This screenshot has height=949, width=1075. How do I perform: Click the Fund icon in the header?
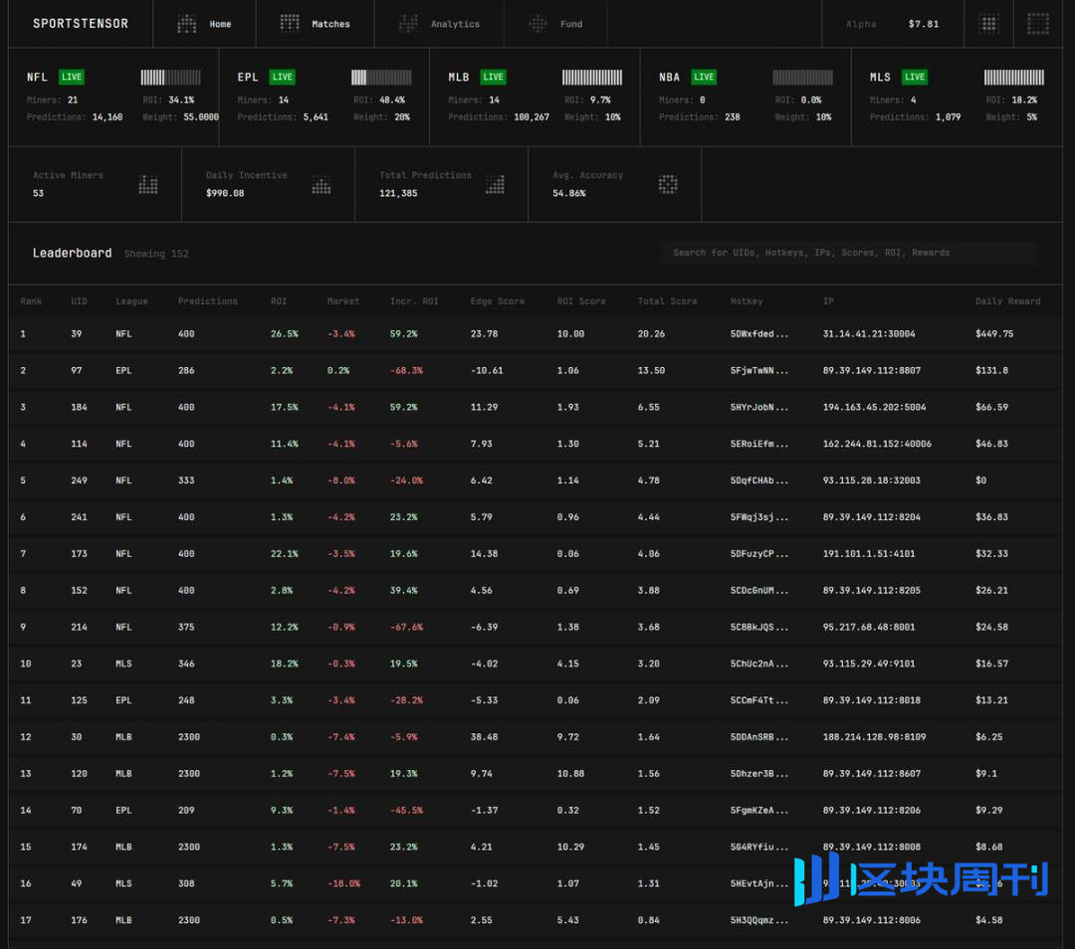click(537, 24)
